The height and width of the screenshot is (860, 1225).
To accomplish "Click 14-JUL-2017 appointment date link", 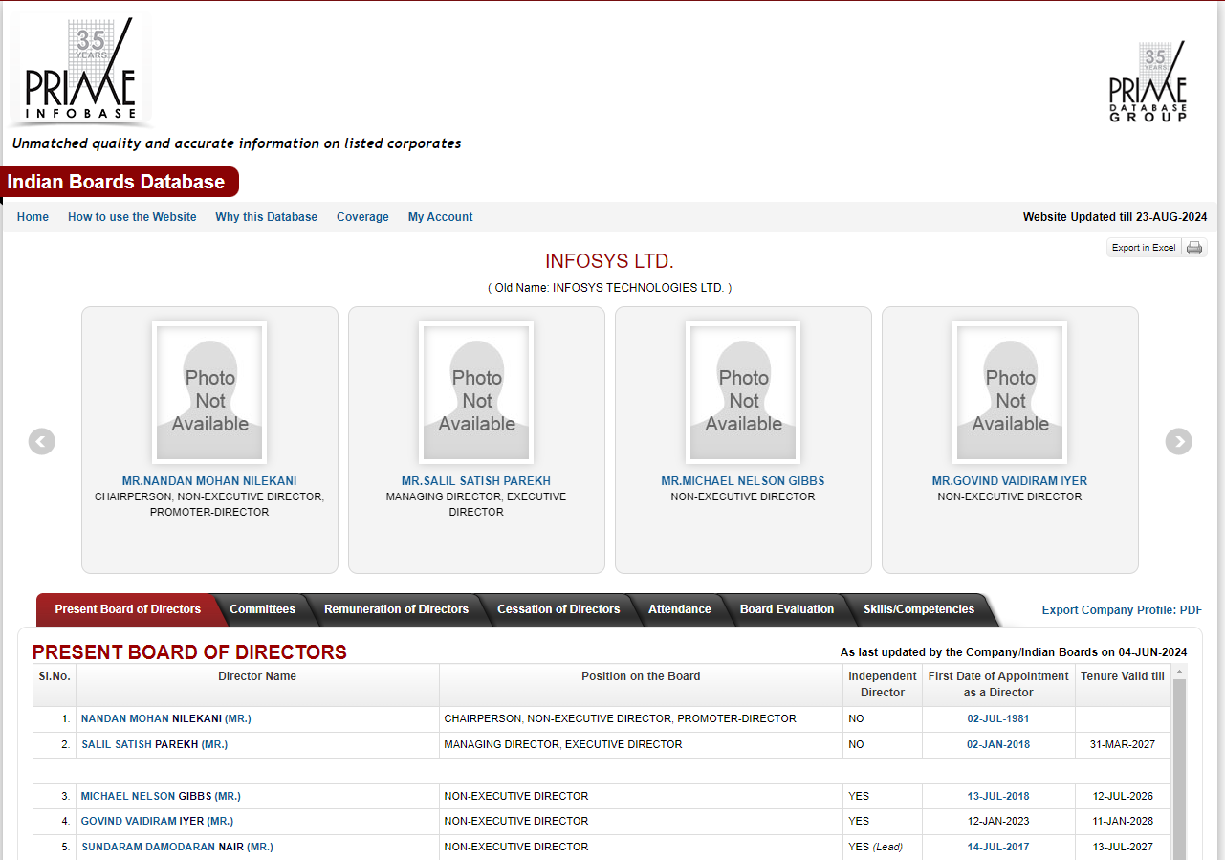I will click(997, 847).
